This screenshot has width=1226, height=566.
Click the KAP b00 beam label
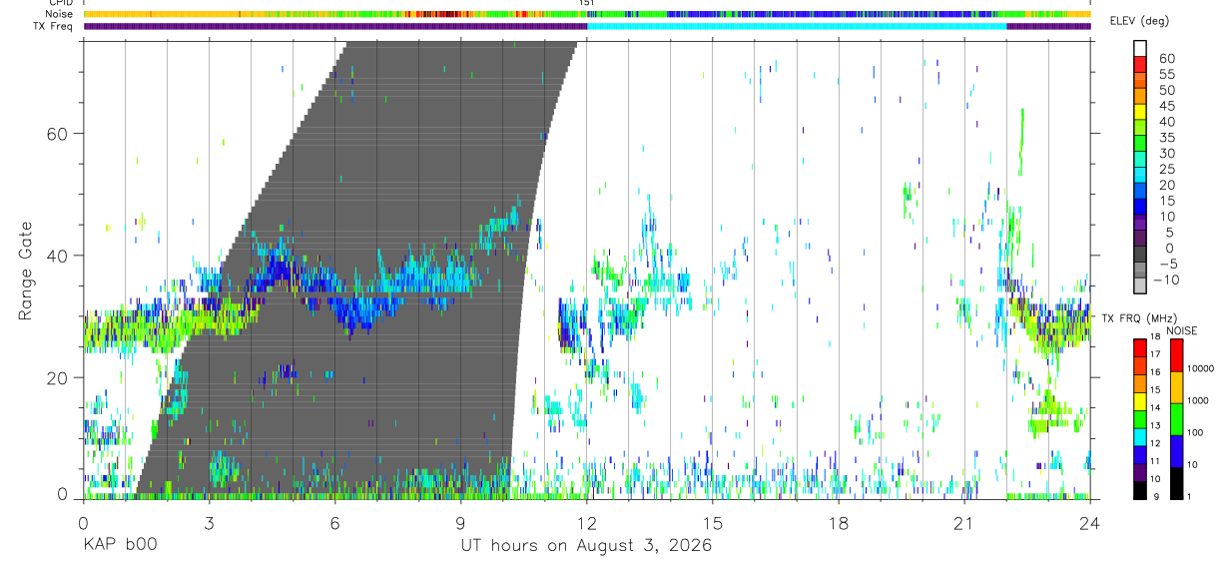[118, 545]
